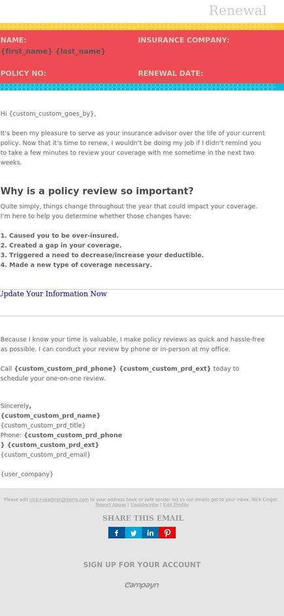The height and width of the screenshot is (616, 284).
Task: Click the RENEWAL DATE label
Action: point(170,74)
